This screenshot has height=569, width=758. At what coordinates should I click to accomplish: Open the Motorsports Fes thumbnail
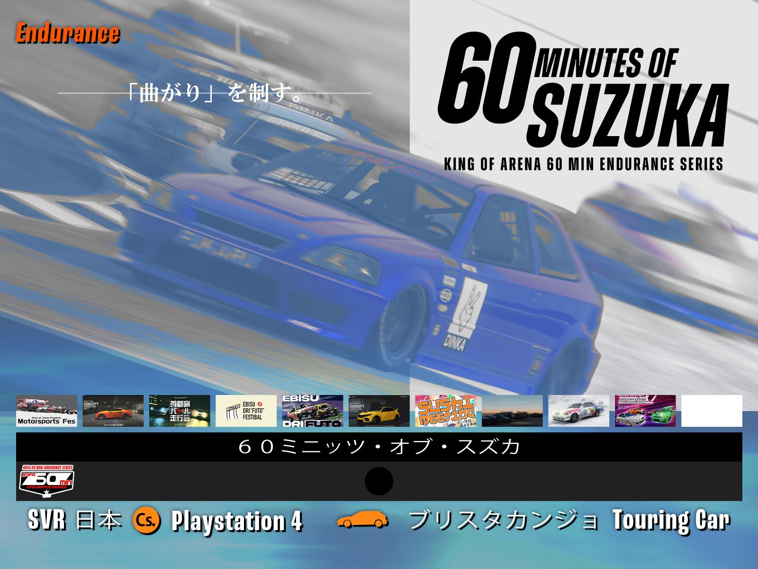[x=46, y=411]
